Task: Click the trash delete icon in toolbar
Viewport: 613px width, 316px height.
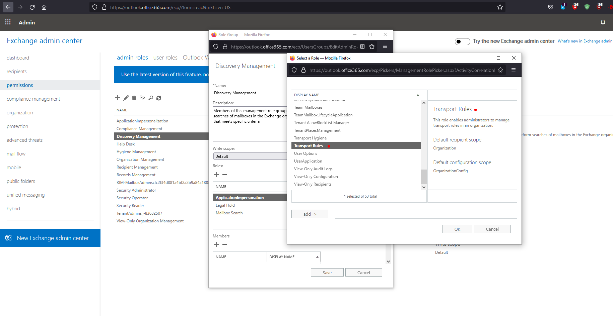Action: tap(134, 98)
